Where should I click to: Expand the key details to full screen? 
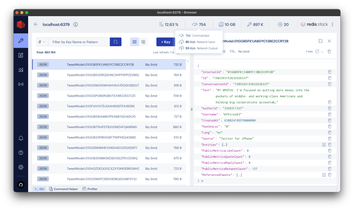coord(321,41)
